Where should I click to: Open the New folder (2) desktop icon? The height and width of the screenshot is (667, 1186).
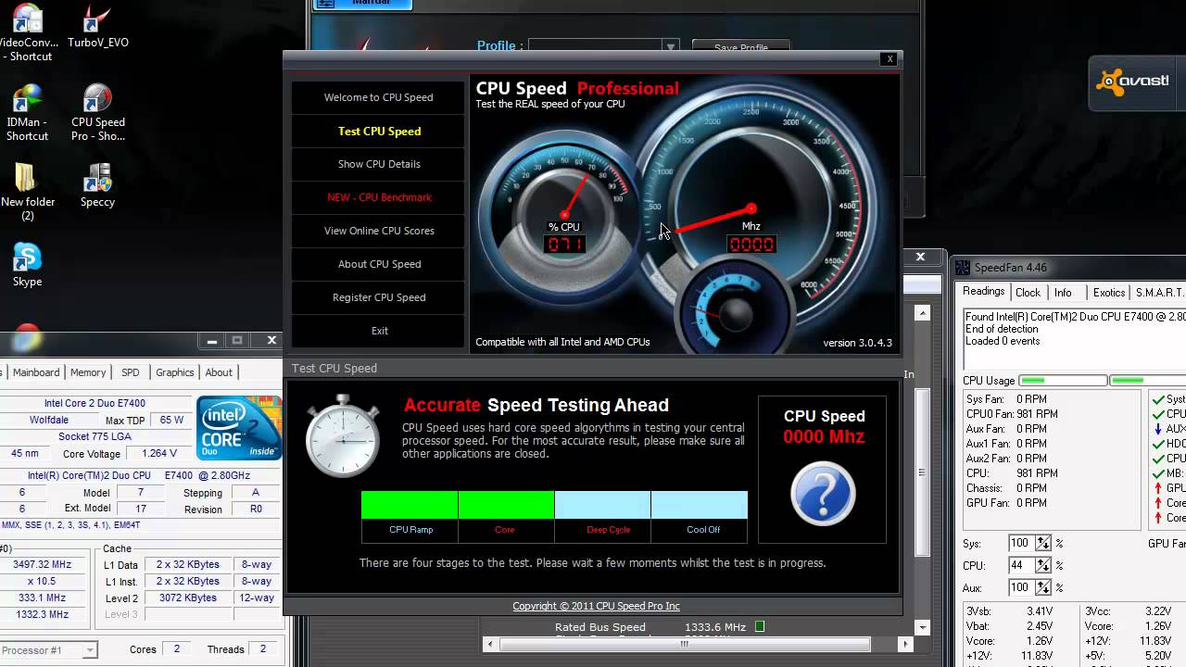point(27,193)
